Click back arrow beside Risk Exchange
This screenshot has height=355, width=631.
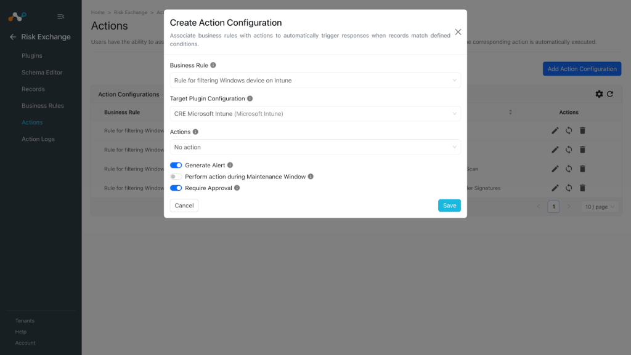[13, 37]
